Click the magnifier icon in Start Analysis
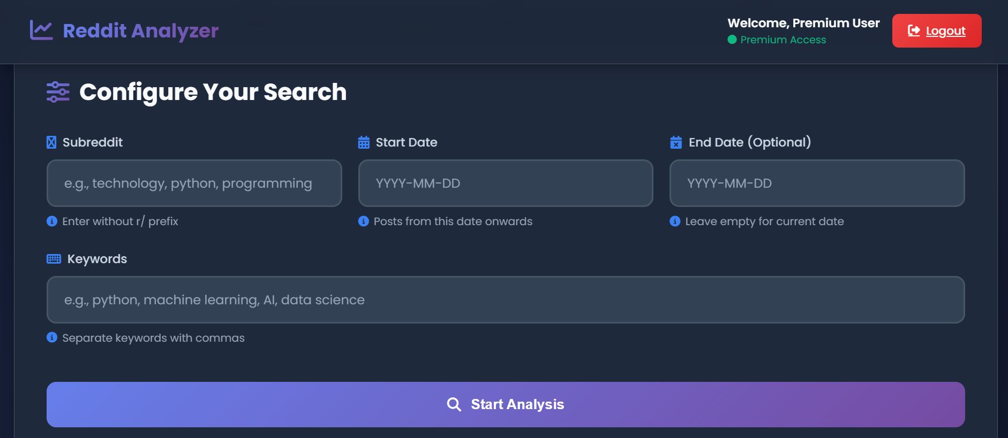Image resolution: width=1008 pixels, height=438 pixels. point(454,404)
